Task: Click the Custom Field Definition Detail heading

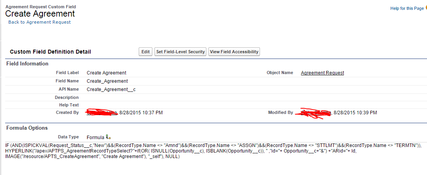Action: (x=50, y=52)
